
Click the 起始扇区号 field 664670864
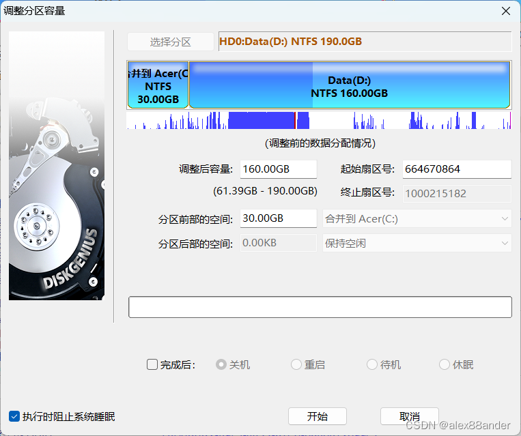point(457,169)
